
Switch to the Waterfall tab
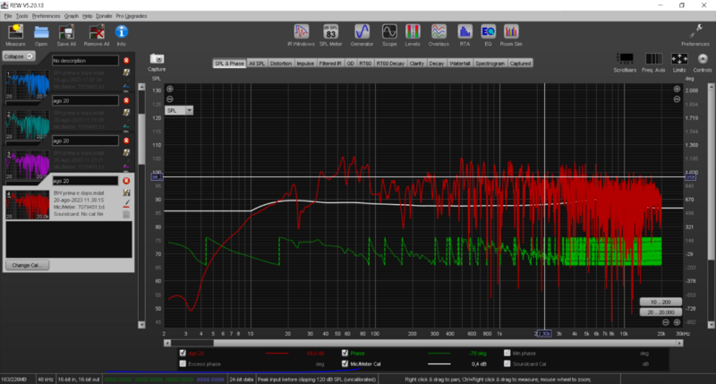(462, 64)
